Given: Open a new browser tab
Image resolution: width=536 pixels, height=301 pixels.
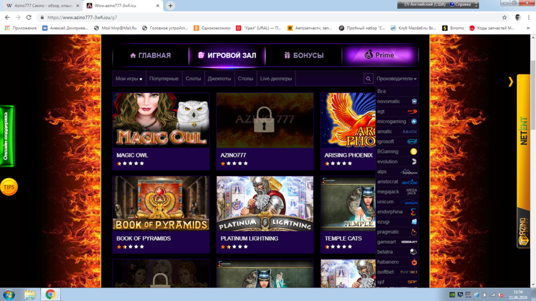Looking at the screenshot, I should pyautogui.click(x=170, y=5).
